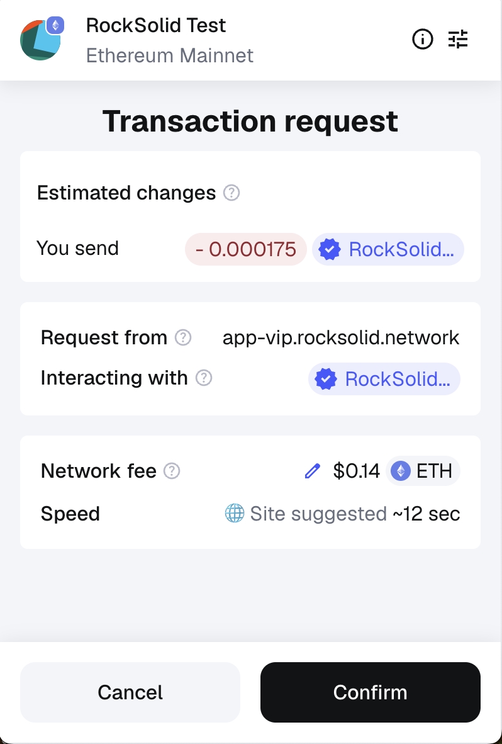
Task: Confirm the transaction request
Action: click(370, 692)
